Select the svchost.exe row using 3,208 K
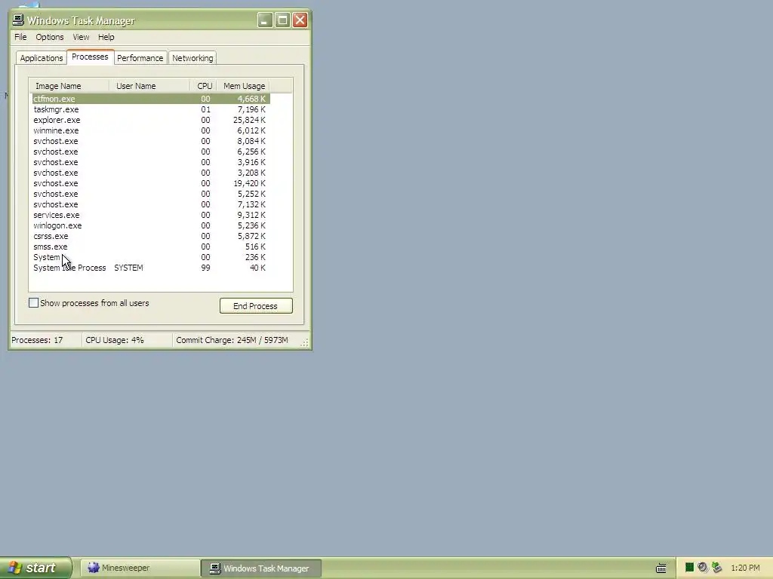Image resolution: width=773 pixels, height=579 pixels. coord(151,173)
